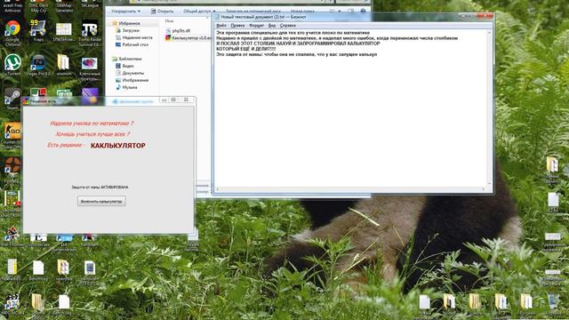This screenshot has height=320, width=569.
Task: Launch Counter-Strike Global Offensive shortcut
Action: point(12,132)
